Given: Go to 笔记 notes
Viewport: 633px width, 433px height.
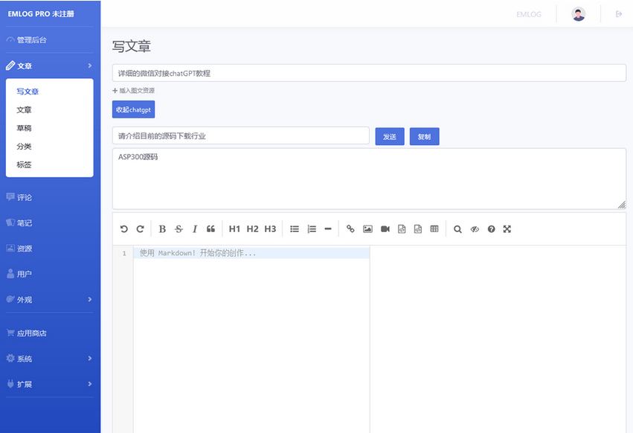Looking at the screenshot, I should (x=19, y=222).
